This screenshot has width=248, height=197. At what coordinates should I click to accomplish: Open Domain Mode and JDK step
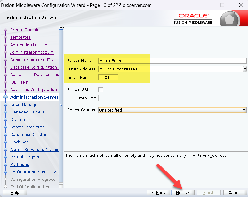click(x=32, y=60)
